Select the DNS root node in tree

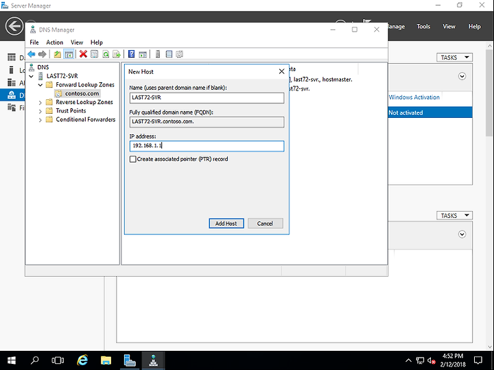point(43,67)
